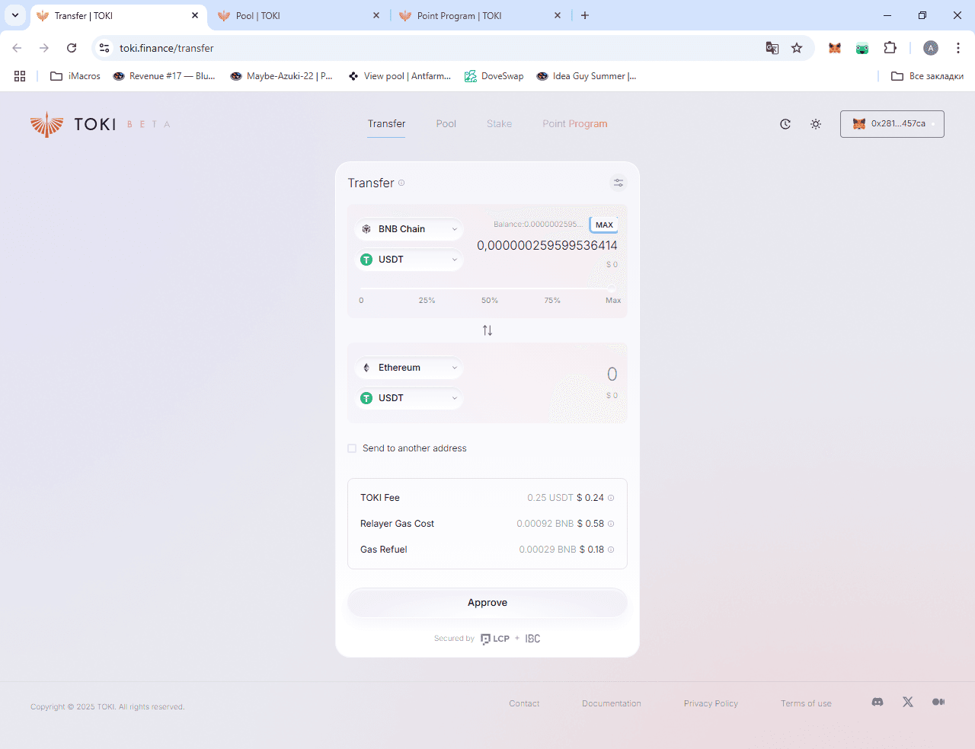Close the Pool | TOKI tab
Viewport: 975px width, 749px height.
click(x=376, y=15)
